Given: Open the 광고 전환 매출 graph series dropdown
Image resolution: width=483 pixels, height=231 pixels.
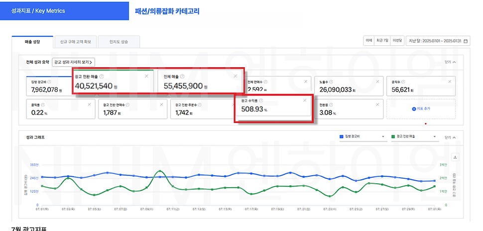Looking at the screenshot, I should point(415,136).
